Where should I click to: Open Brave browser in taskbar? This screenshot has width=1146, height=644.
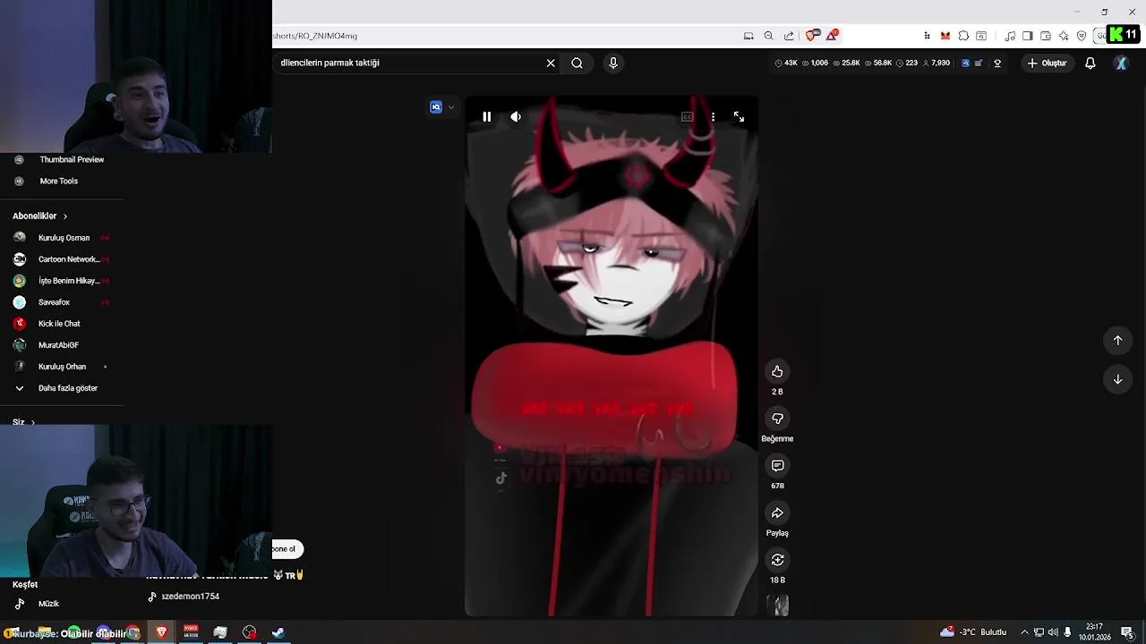click(x=162, y=632)
